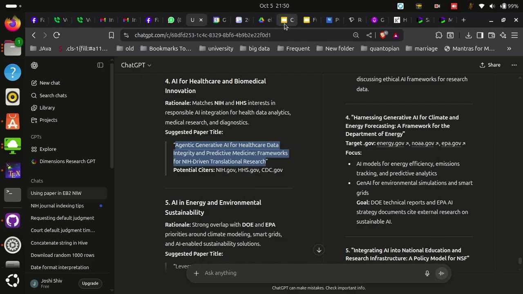Open Projects in the sidebar
Screen dimensions: 523x294
point(67,120)
